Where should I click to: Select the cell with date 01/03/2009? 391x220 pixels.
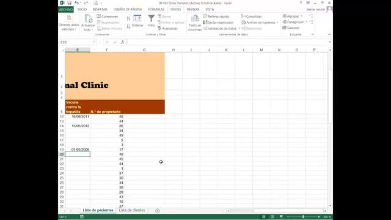78,150
